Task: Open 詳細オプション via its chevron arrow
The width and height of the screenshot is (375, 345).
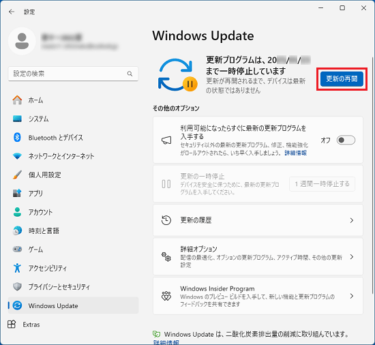Action: coord(352,257)
